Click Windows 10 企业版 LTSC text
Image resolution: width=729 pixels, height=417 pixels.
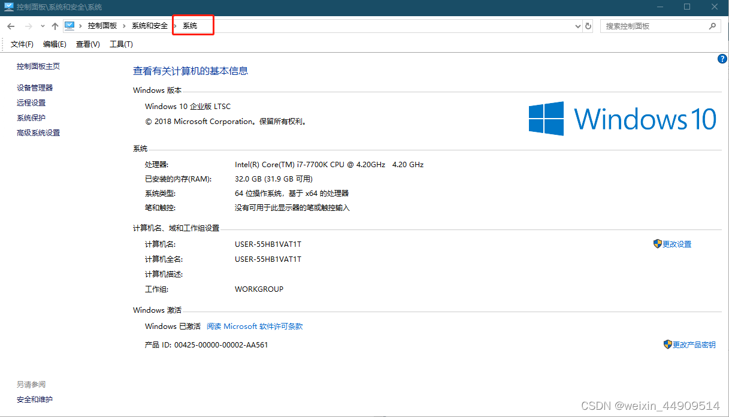click(187, 107)
